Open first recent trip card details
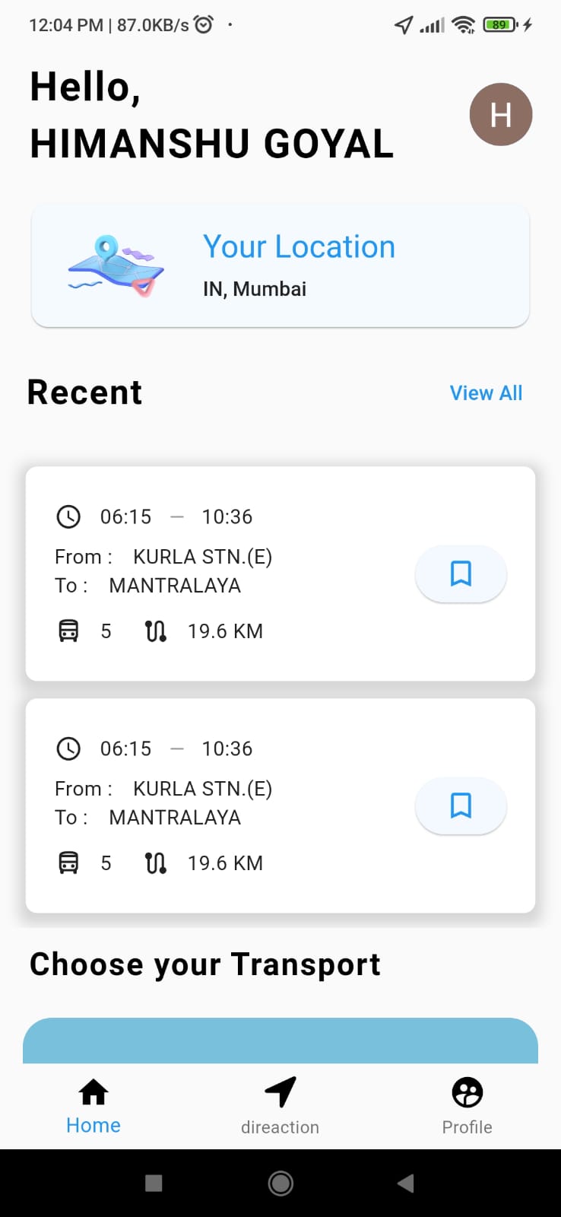The width and height of the screenshot is (561, 1217). [x=280, y=574]
